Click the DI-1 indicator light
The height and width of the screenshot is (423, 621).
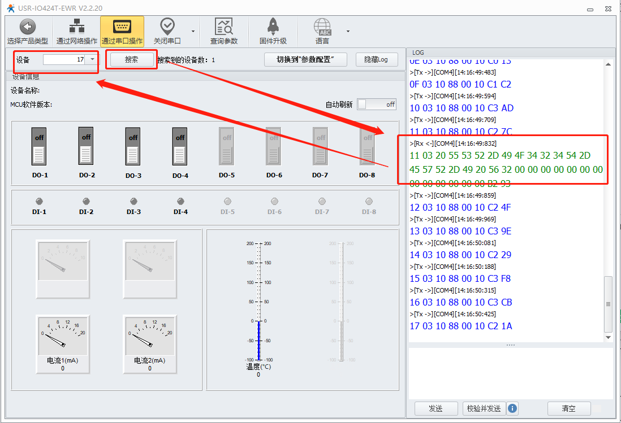pos(39,201)
